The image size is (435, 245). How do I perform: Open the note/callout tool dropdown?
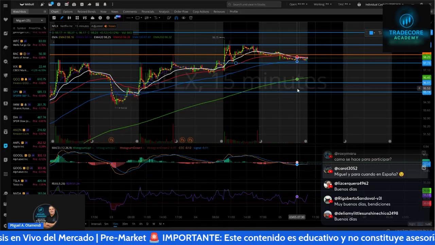[148, 18]
